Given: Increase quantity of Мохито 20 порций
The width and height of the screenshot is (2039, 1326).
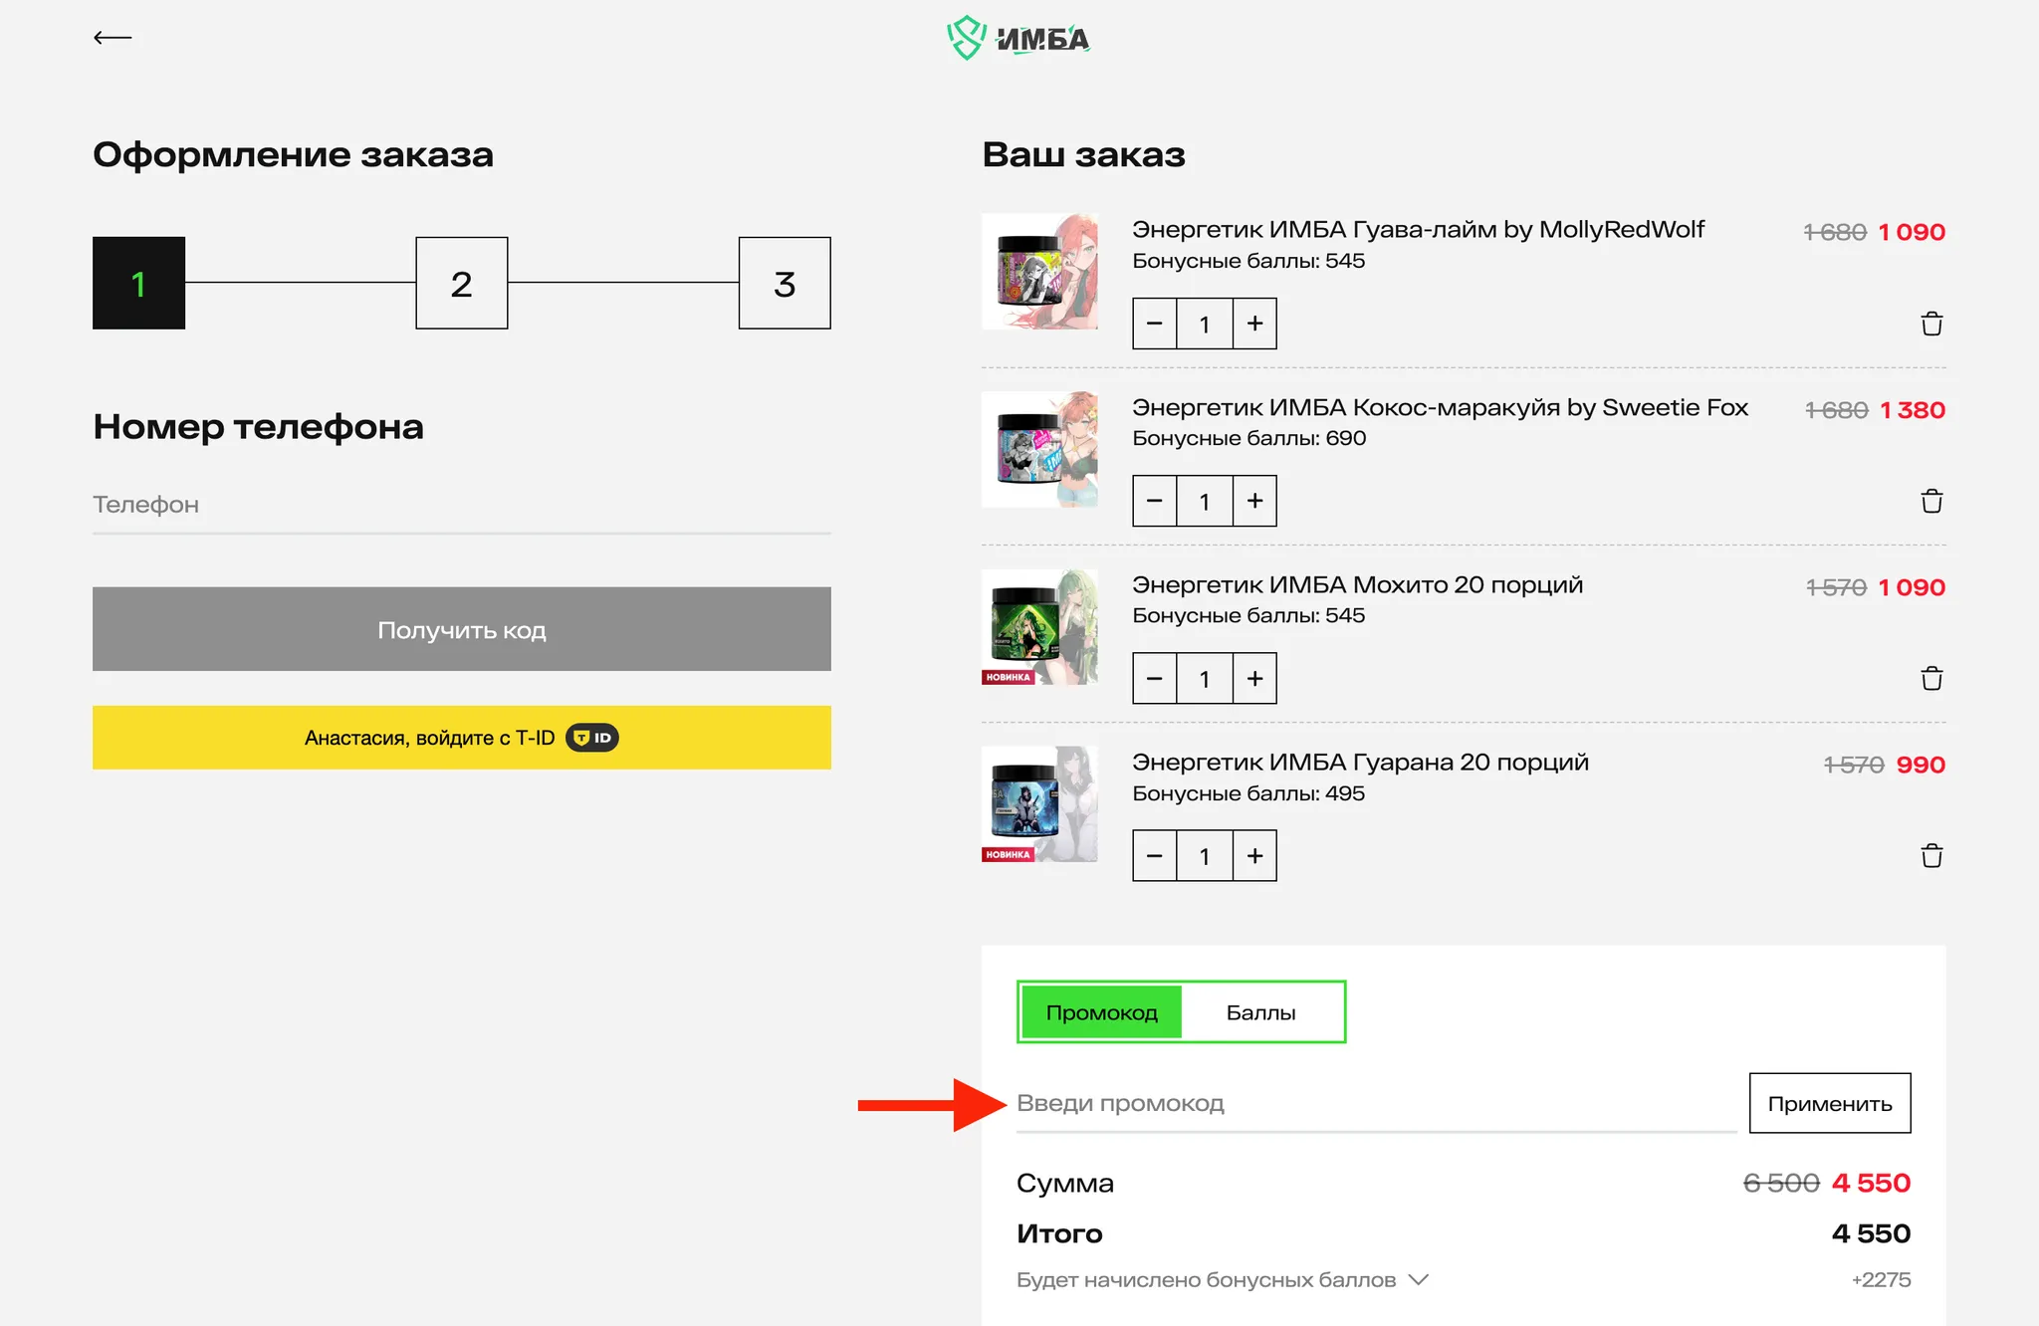Looking at the screenshot, I should [1254, 678].
